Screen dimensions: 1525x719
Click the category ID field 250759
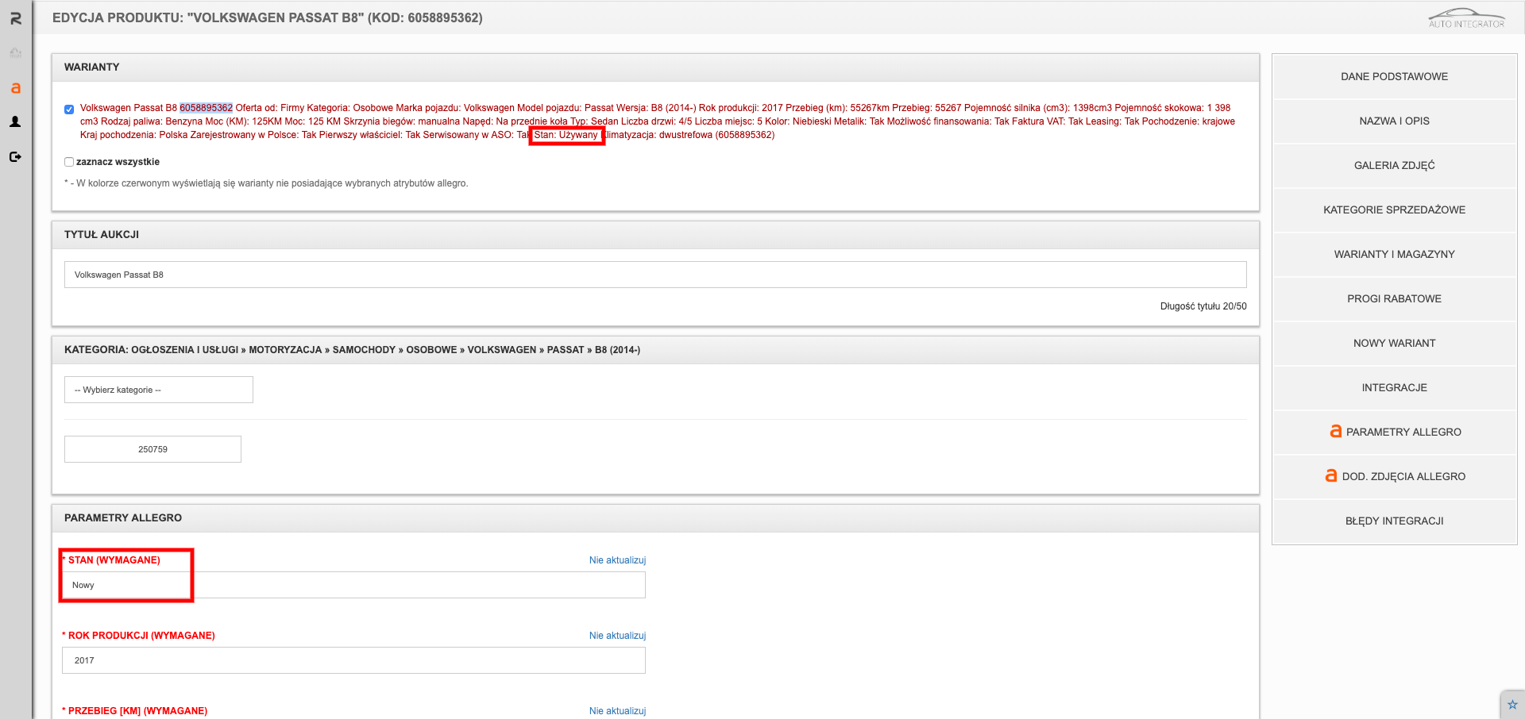pos(152,449)
